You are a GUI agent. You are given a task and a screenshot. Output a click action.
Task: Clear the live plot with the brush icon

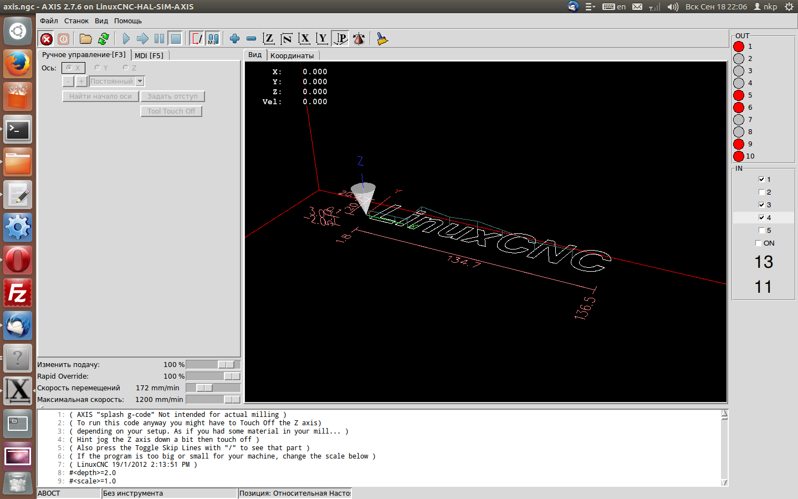pos(382,39)
